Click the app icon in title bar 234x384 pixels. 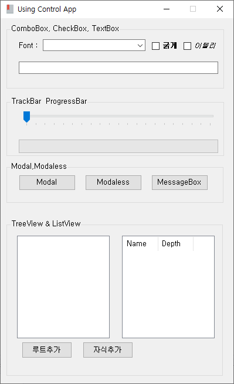pyautogui.click(x=10, y=9)
